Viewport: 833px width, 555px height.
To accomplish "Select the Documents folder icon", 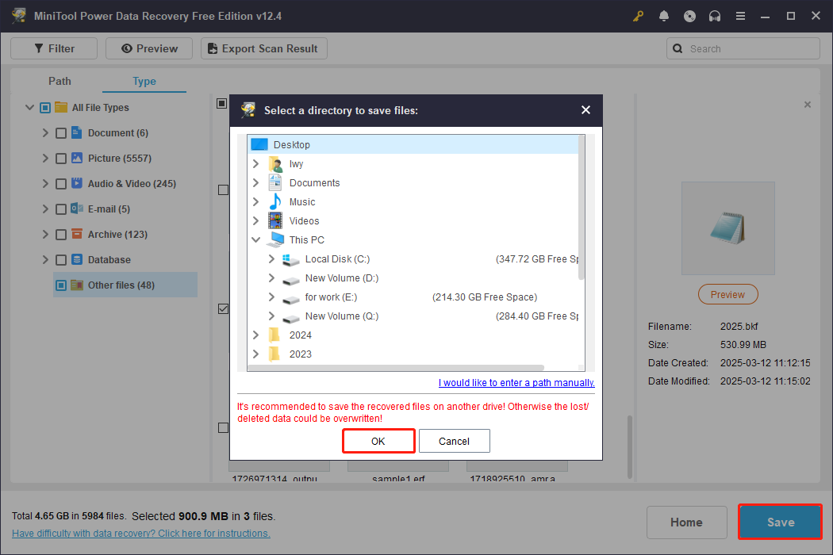I will coord(275,182).
